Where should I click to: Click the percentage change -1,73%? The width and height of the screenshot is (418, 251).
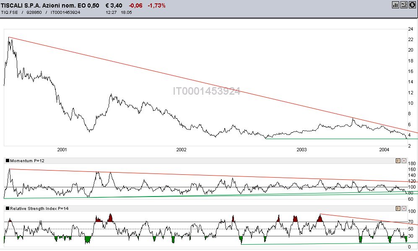[156, 5]
